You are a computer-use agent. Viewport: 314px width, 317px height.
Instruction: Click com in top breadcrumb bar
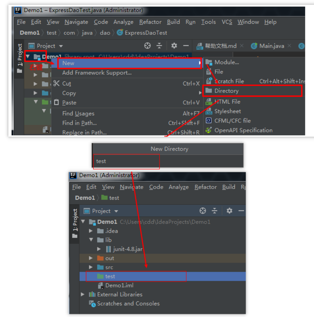(69, 32)
